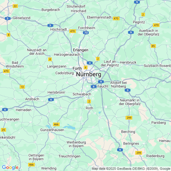Click the 299 shield below Beilngries
The height and width of the screenshot is (171, 171).
[139, 153]
